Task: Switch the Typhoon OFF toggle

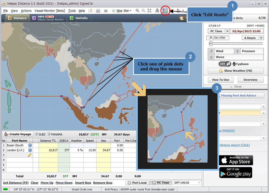Action: click(225, 64)
